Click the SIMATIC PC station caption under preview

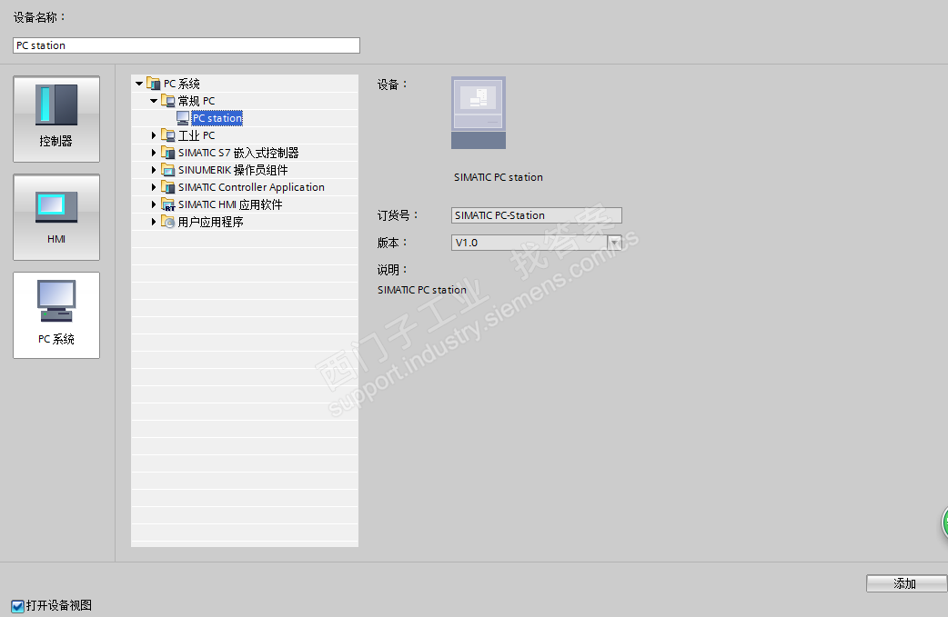tap(499, 177)
